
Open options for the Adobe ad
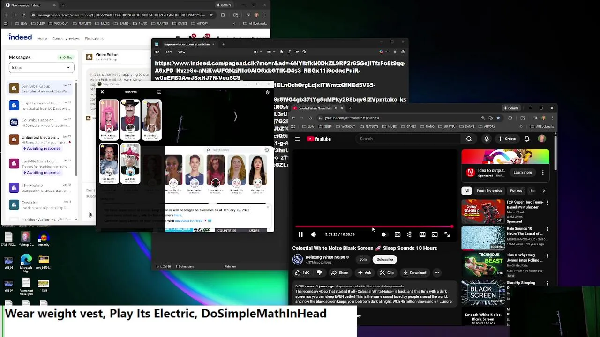pos(543,173)
